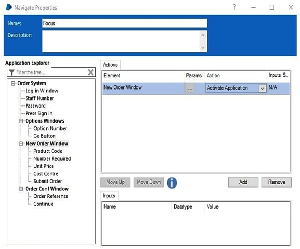Image resolution: width=300 pixels, height=249 pixels.
Task: Select Log in Window tree item
Action: [42, 91]
